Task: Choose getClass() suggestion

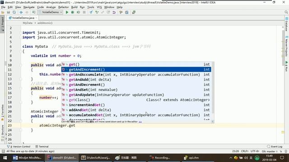Action: [x=136, y=100]
